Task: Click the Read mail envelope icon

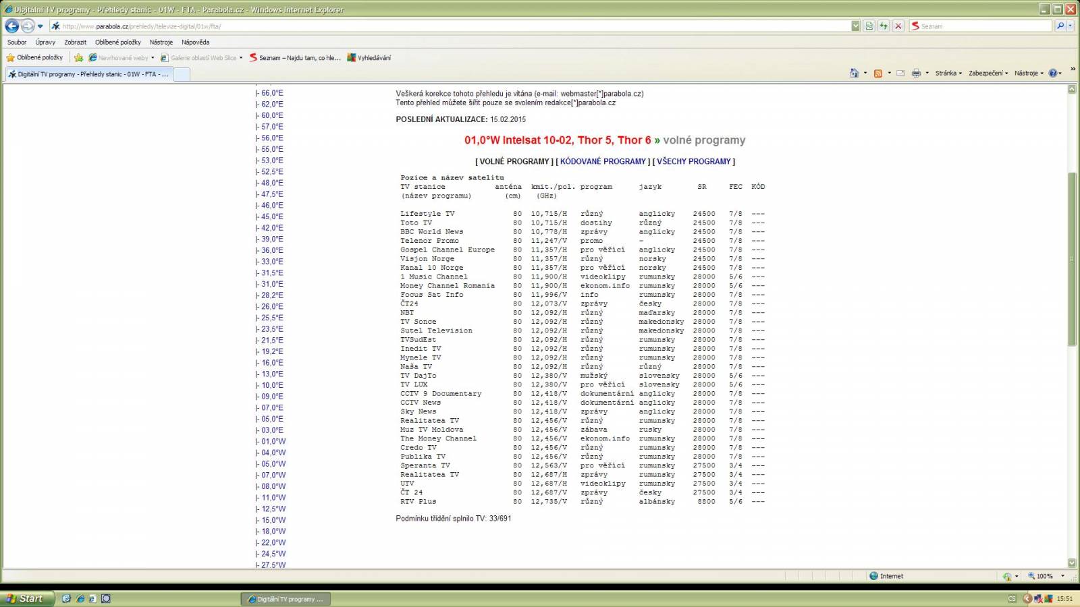Action: pos(900,73)
